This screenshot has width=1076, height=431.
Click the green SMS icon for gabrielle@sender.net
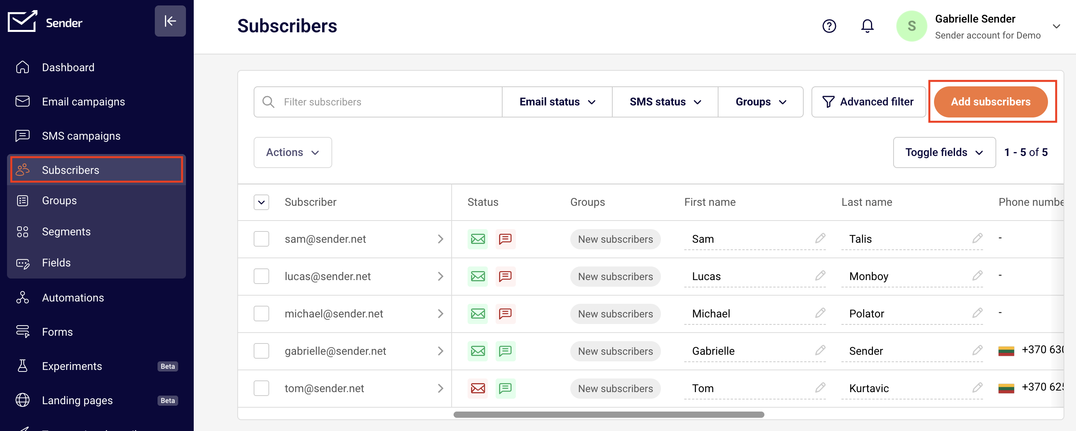[505, 351]
